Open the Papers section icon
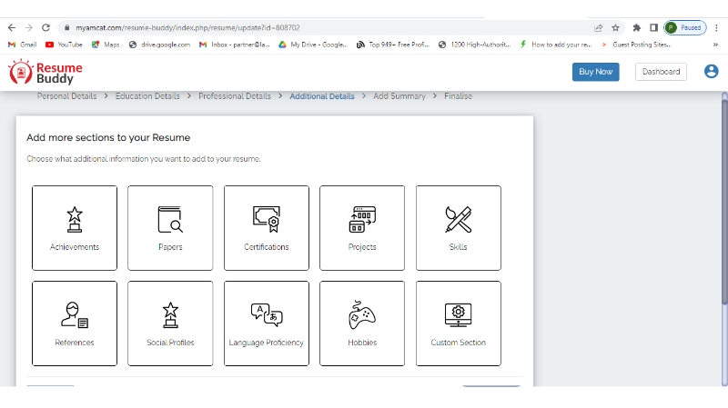728x408 pixels. click(170, 219)
